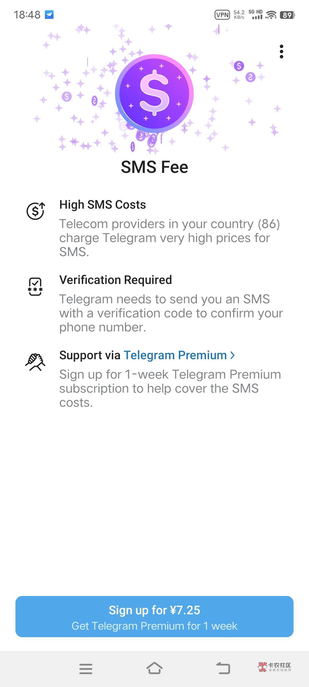Open the Telegram Premium link
This screenshot has width=309, height=687.
pos(175,355)
